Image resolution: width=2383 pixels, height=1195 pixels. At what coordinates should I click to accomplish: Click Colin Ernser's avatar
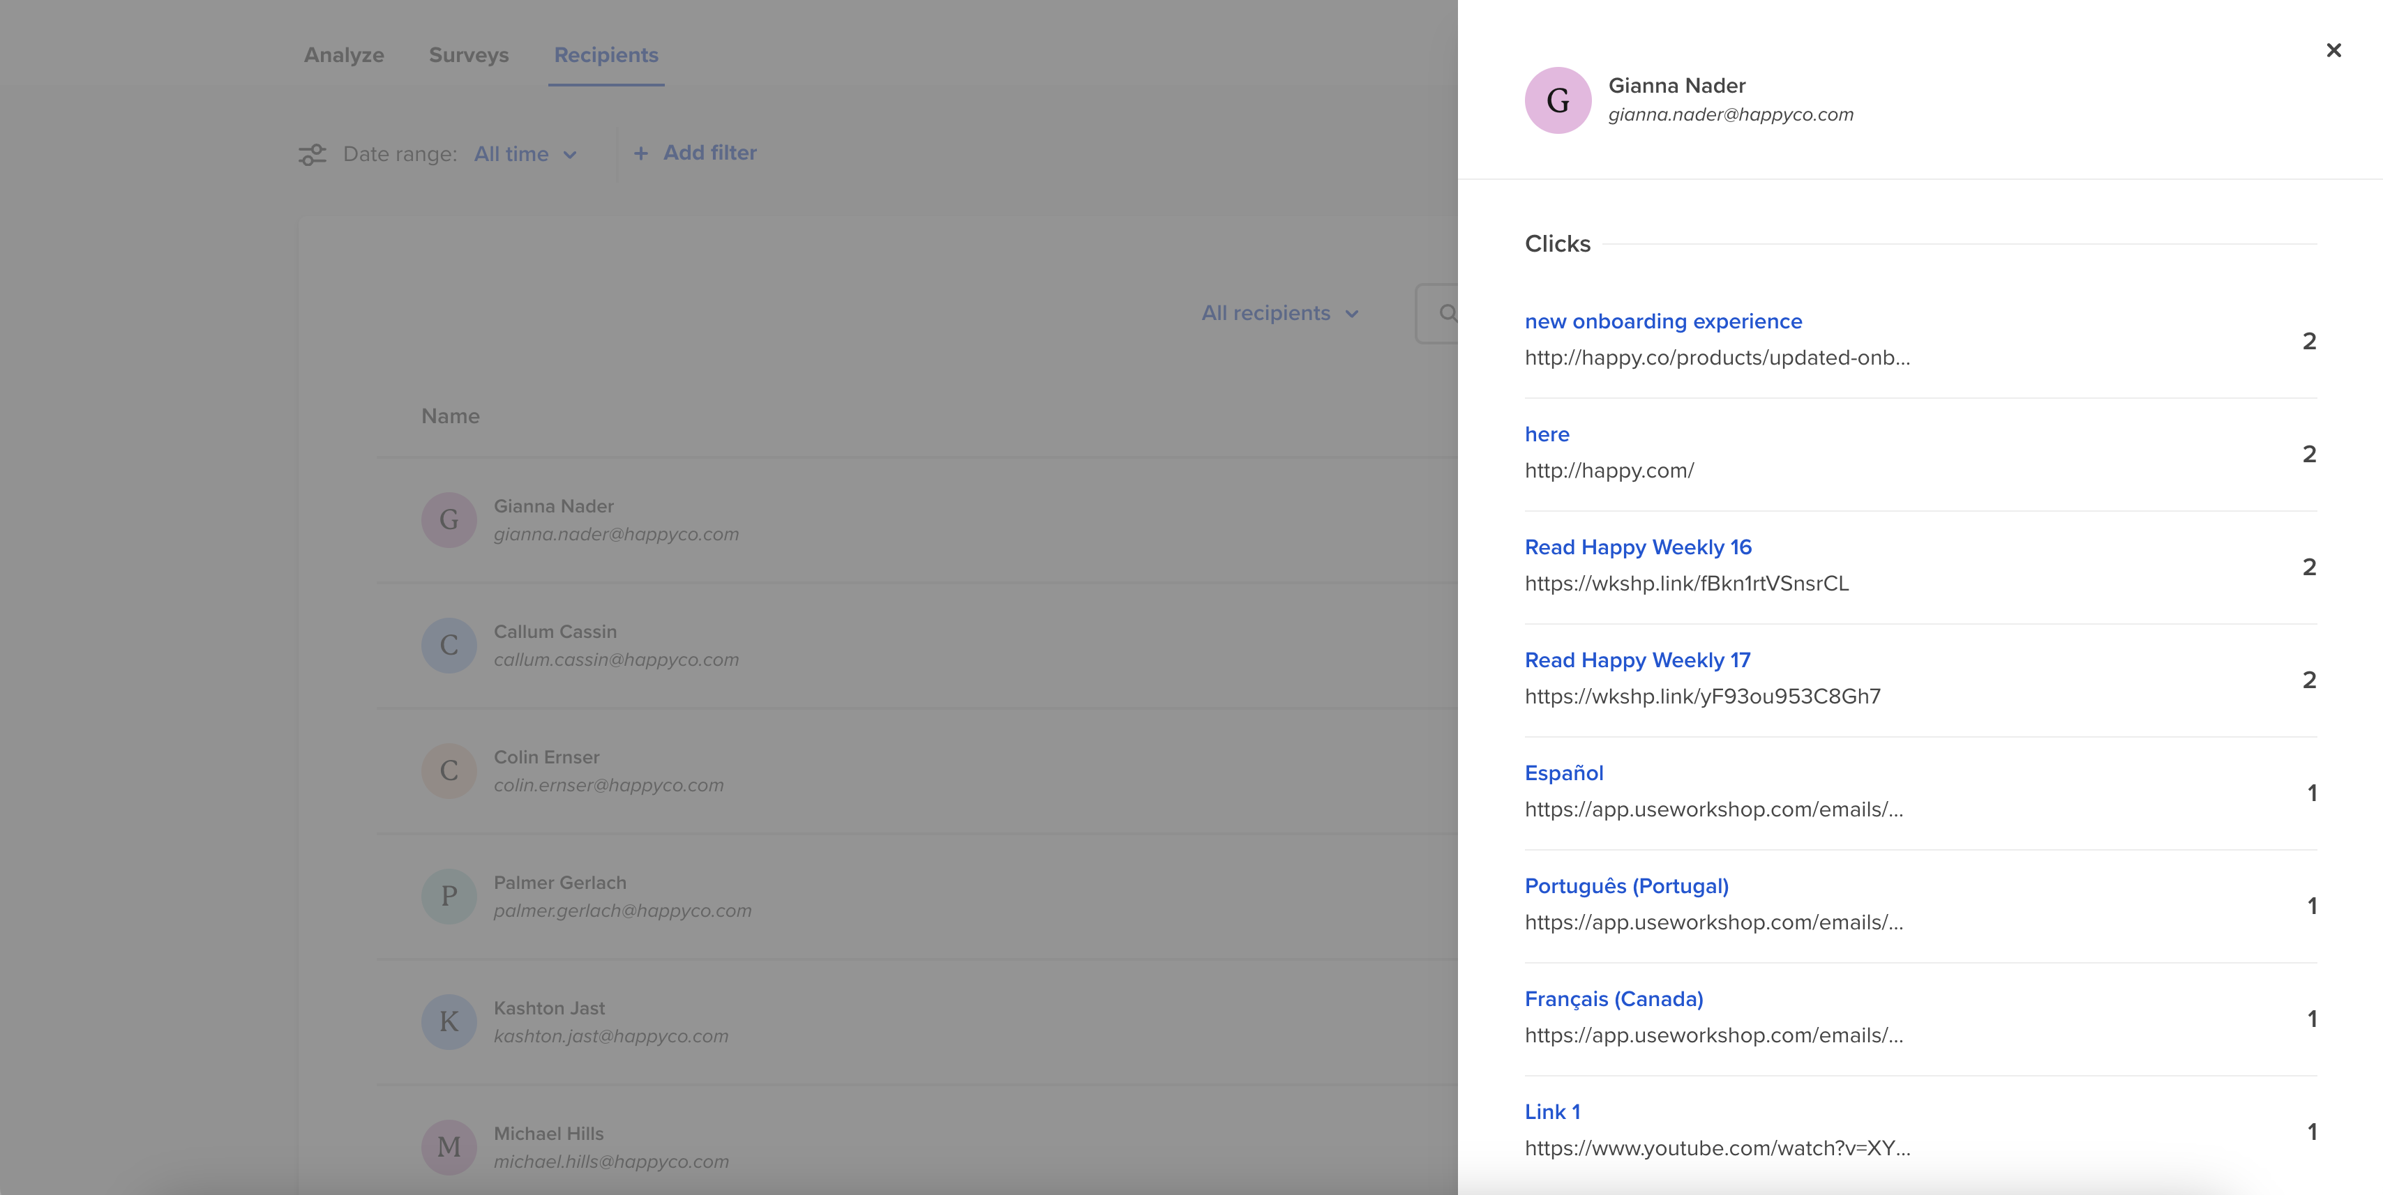point(449,771)
